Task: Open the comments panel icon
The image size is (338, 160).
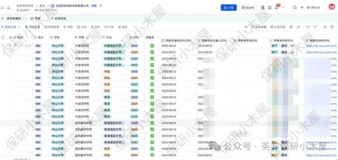Action: (332, 27)
